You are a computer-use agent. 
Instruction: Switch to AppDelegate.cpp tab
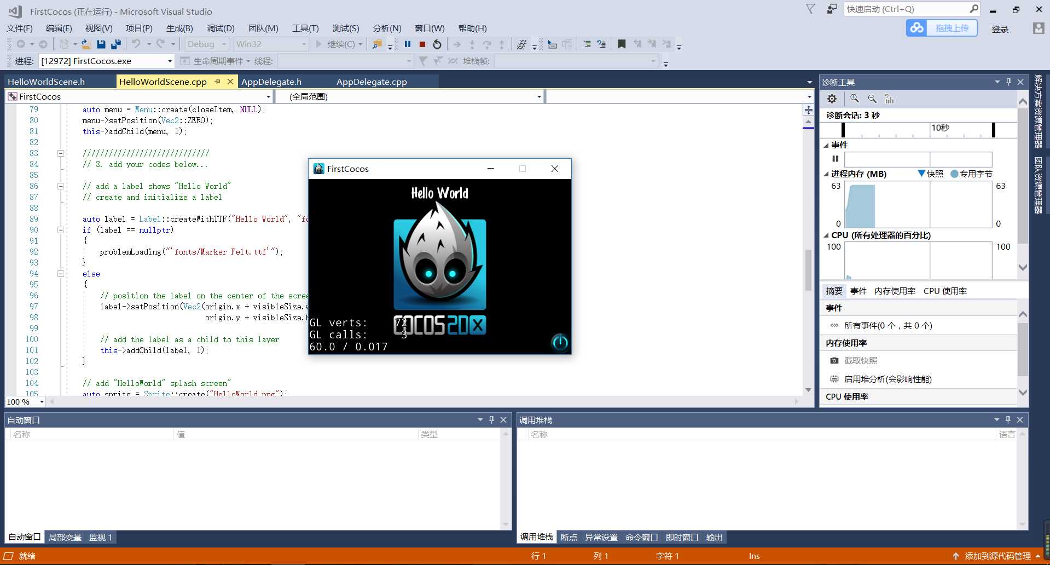pos(372,82)
